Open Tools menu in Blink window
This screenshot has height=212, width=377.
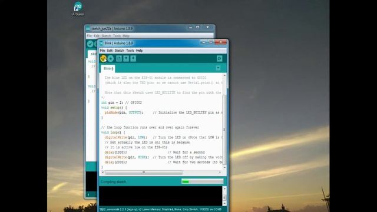pos(130,51)
